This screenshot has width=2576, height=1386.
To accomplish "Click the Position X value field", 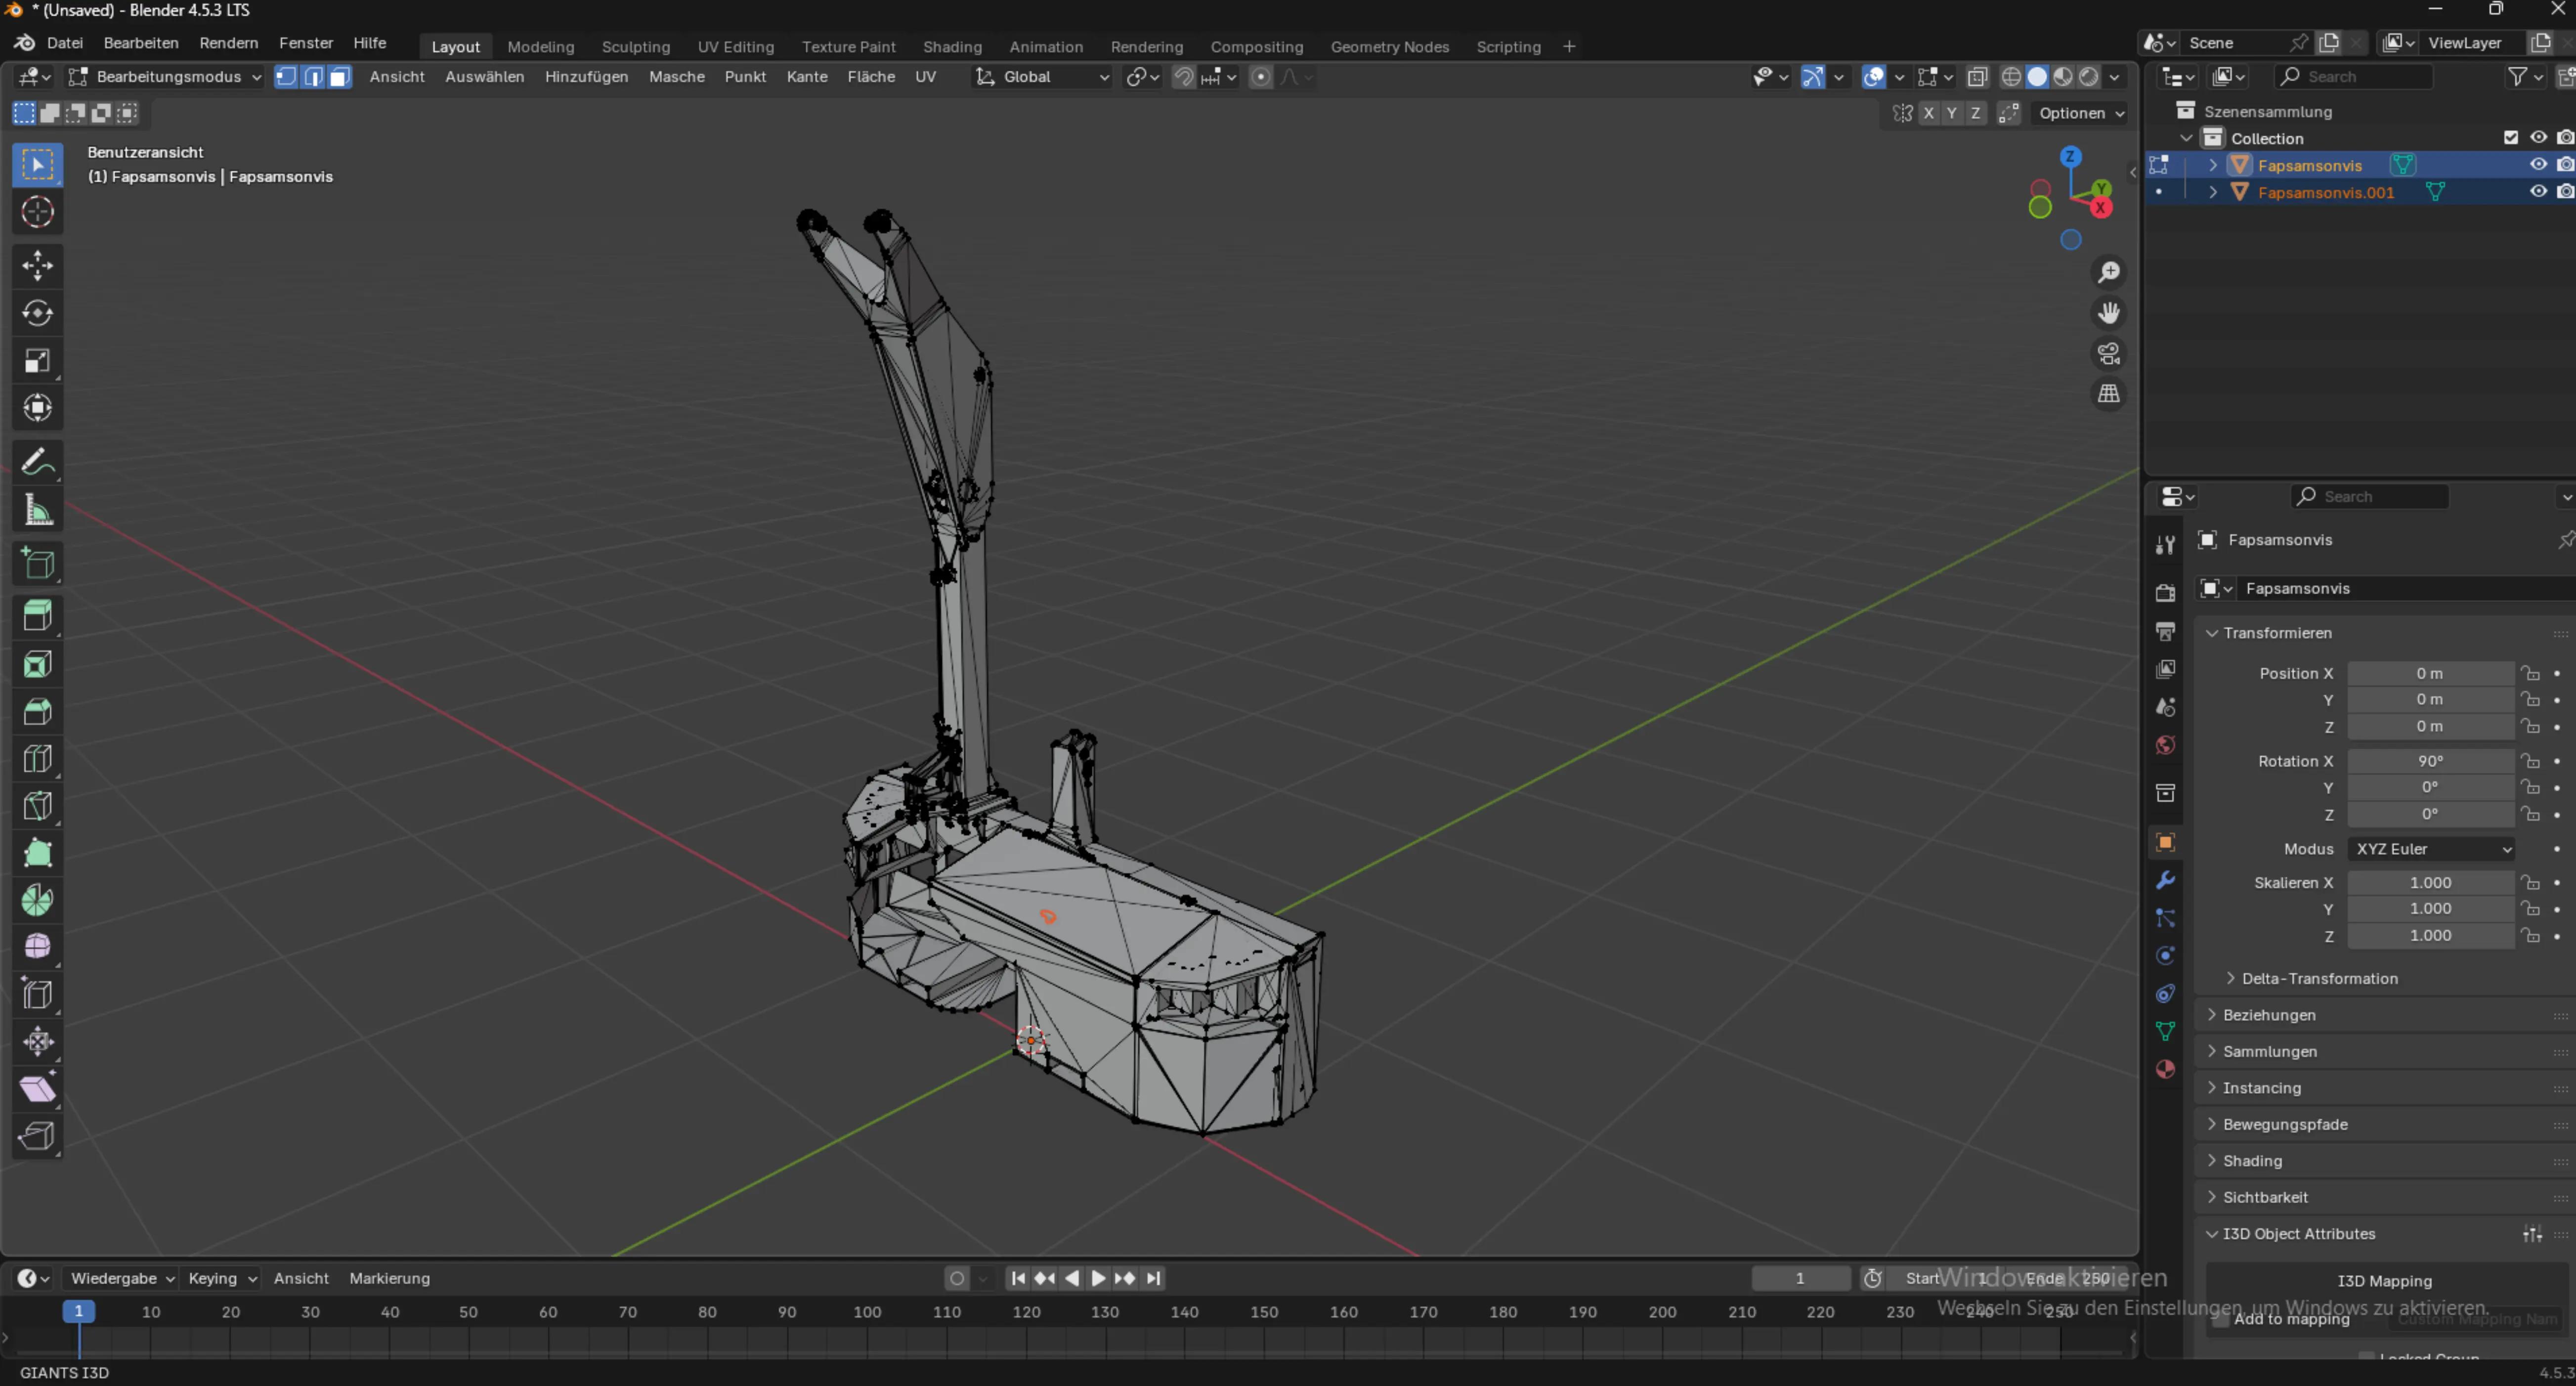I will tap(2430, 674).
